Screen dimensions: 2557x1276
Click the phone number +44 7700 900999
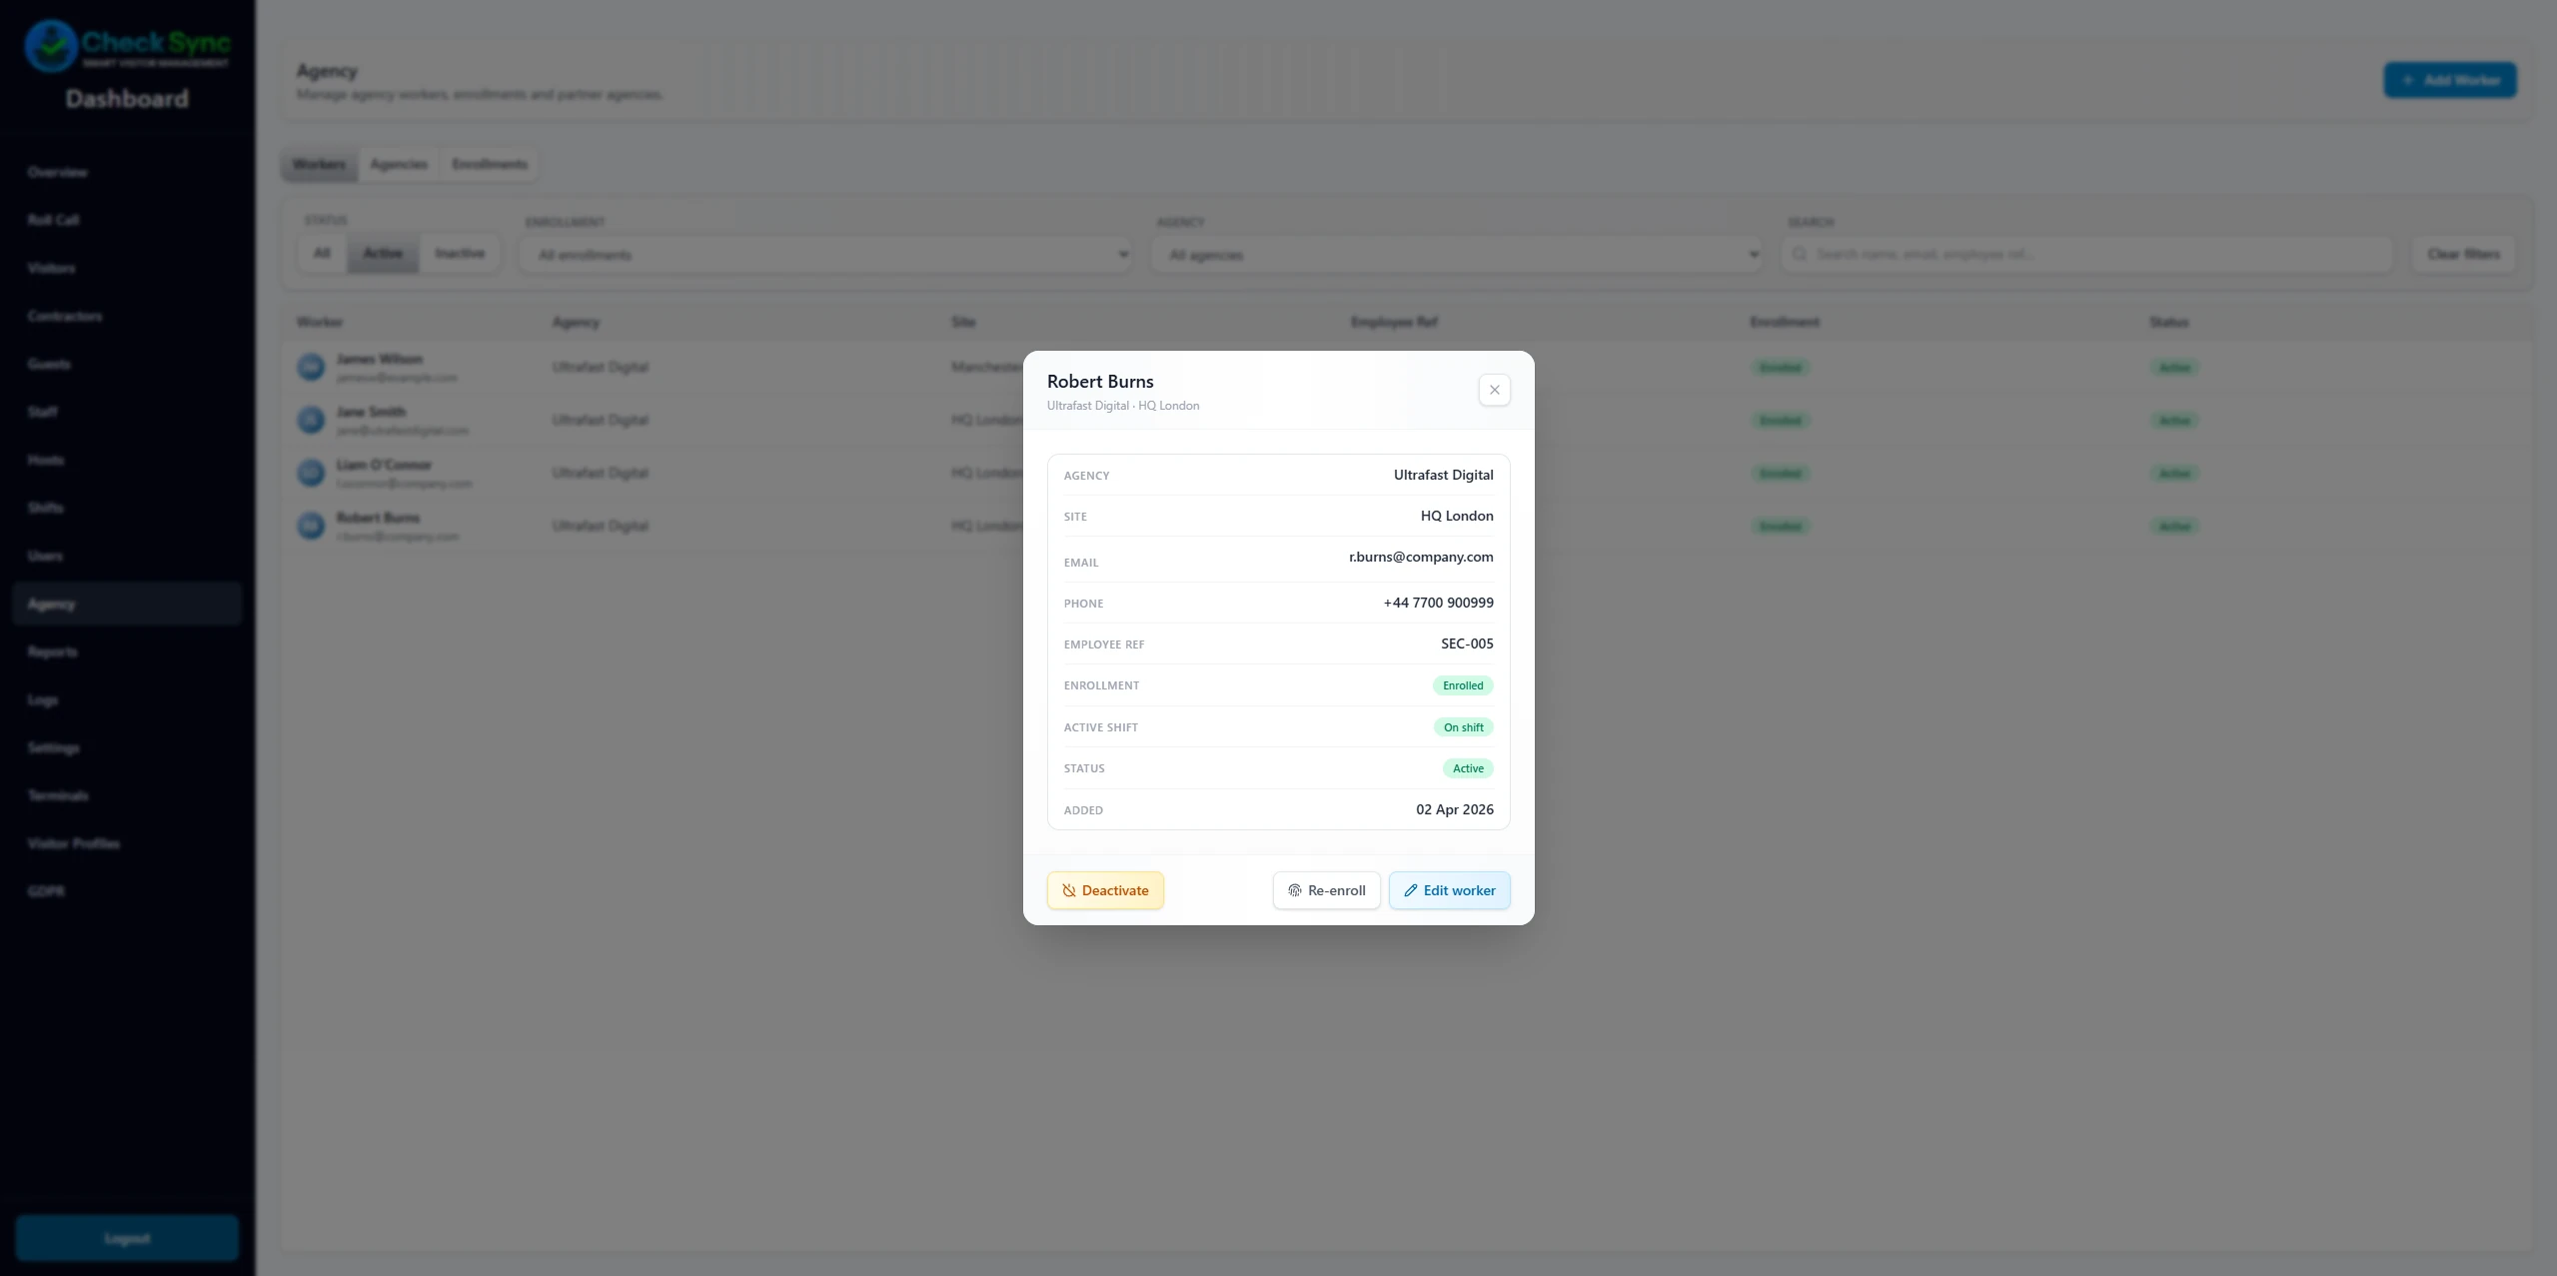click(1438, 603)
